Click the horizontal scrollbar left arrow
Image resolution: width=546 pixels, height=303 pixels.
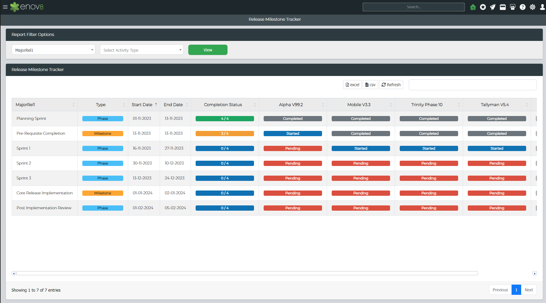tap(14, 273)
